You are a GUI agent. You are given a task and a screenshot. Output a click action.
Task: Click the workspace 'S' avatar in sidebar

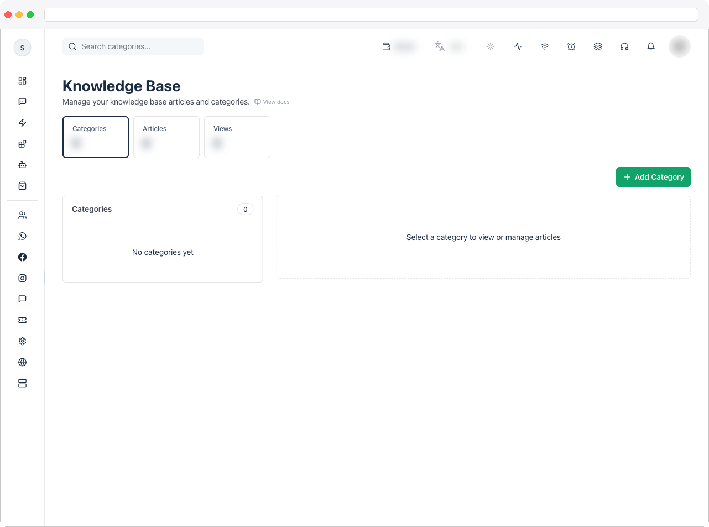point(22,48)
